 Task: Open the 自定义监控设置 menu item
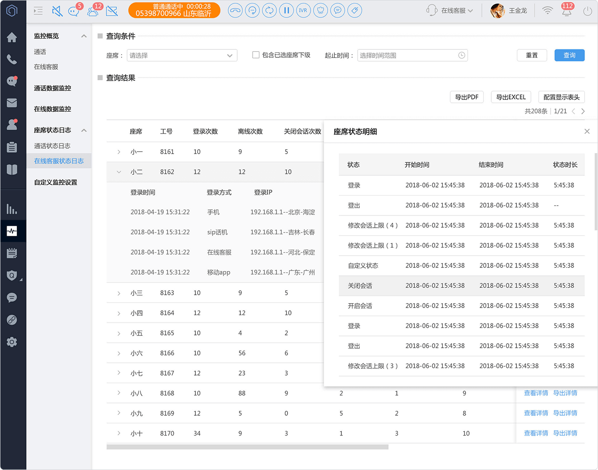[x=56, y=182]
